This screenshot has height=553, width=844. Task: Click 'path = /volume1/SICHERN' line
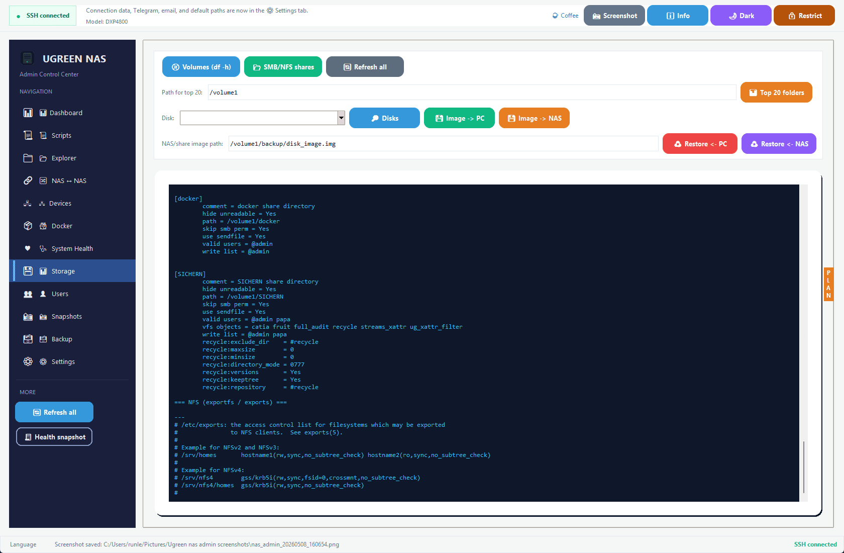[x=243, y=297]
